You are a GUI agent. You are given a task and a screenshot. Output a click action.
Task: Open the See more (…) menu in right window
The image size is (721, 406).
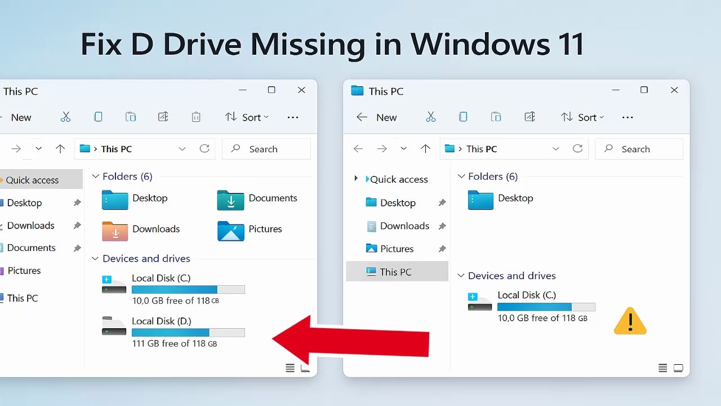point(627,117)
